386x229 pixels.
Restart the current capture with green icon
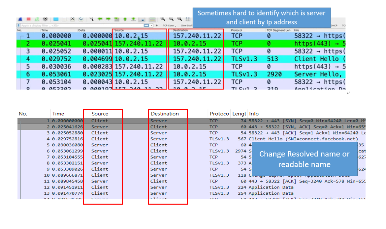(37, 19)
